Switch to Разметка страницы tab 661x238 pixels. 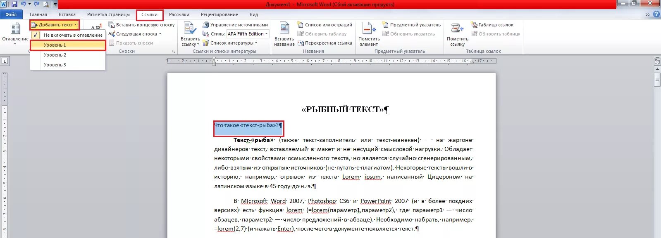[108, 14]
